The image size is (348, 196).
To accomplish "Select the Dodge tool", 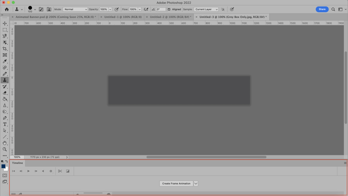I will (x=5, y=111).
